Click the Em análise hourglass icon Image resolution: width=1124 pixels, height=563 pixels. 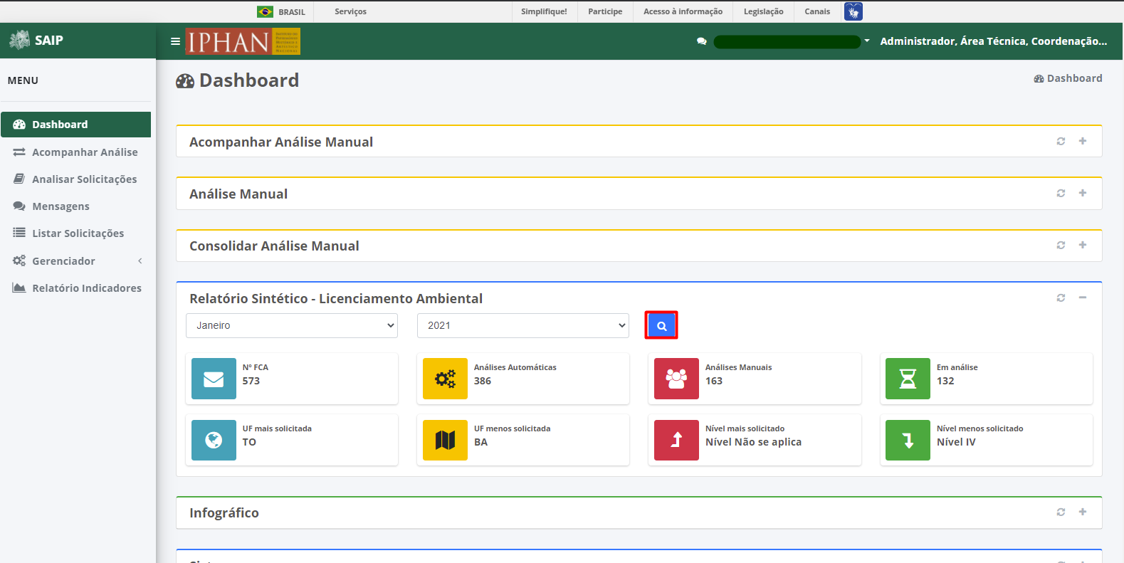[x=908, y=379]
